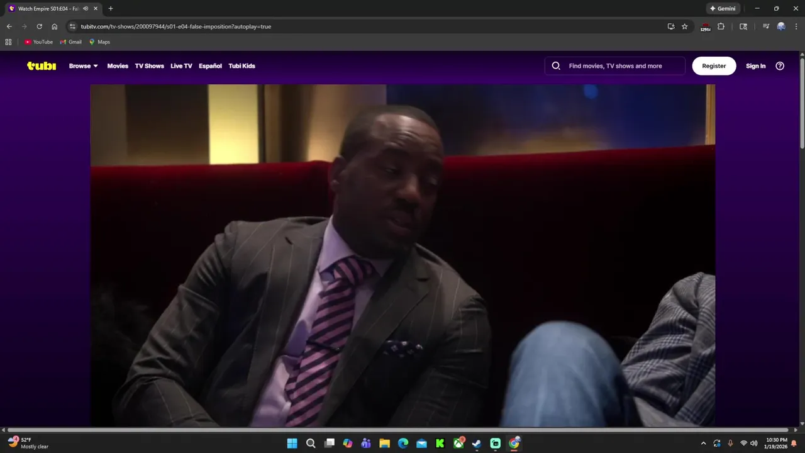The width and height of the screenshot is (805, 453).
Task: Install the app via address bar icon
Action: (x=671, y=26)
